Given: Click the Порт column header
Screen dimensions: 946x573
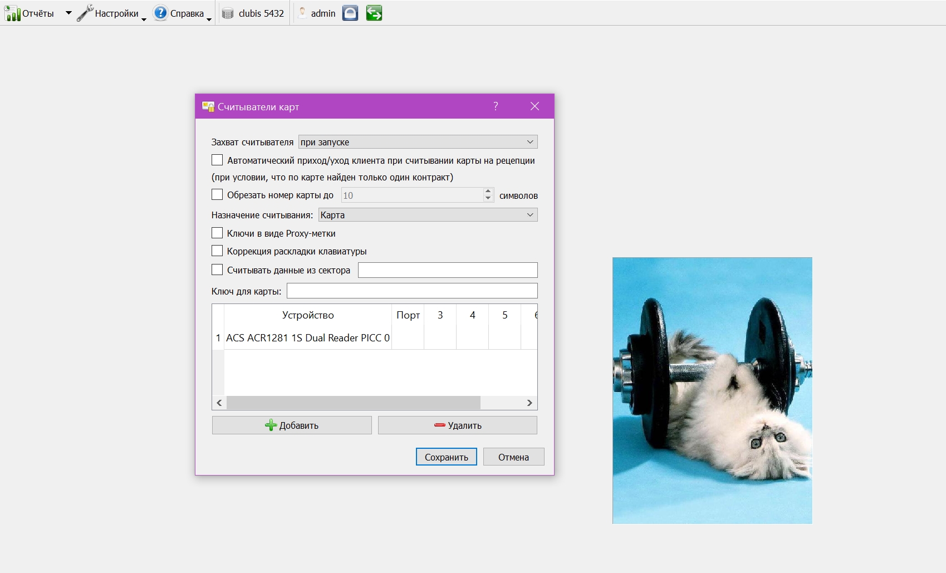Looking at the screenshot, I should click(x=408, y=315).
